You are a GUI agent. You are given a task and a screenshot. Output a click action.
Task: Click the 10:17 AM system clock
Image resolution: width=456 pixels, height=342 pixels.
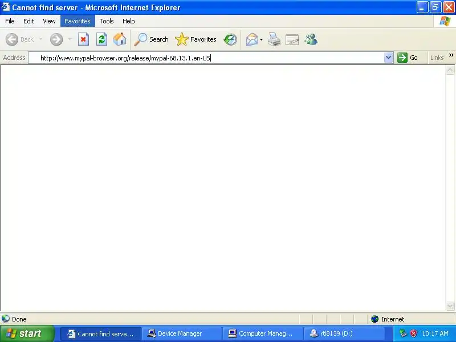click(435, 333)
